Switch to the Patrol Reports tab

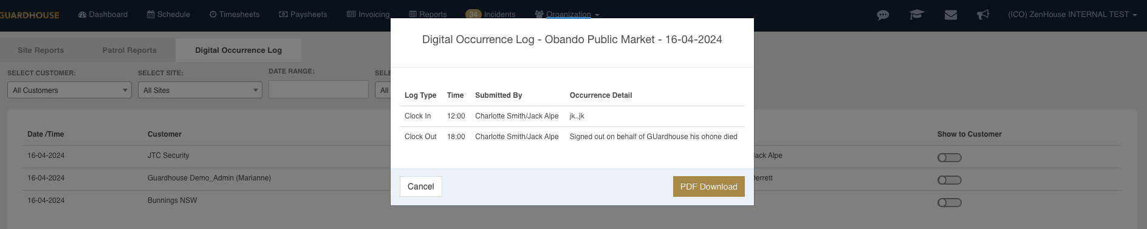click(x=129, y=50)
